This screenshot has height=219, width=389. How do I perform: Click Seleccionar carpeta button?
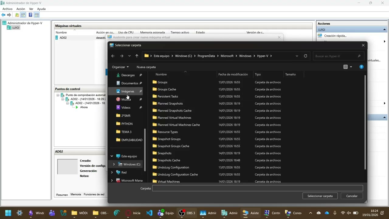[x=320, y=196]
